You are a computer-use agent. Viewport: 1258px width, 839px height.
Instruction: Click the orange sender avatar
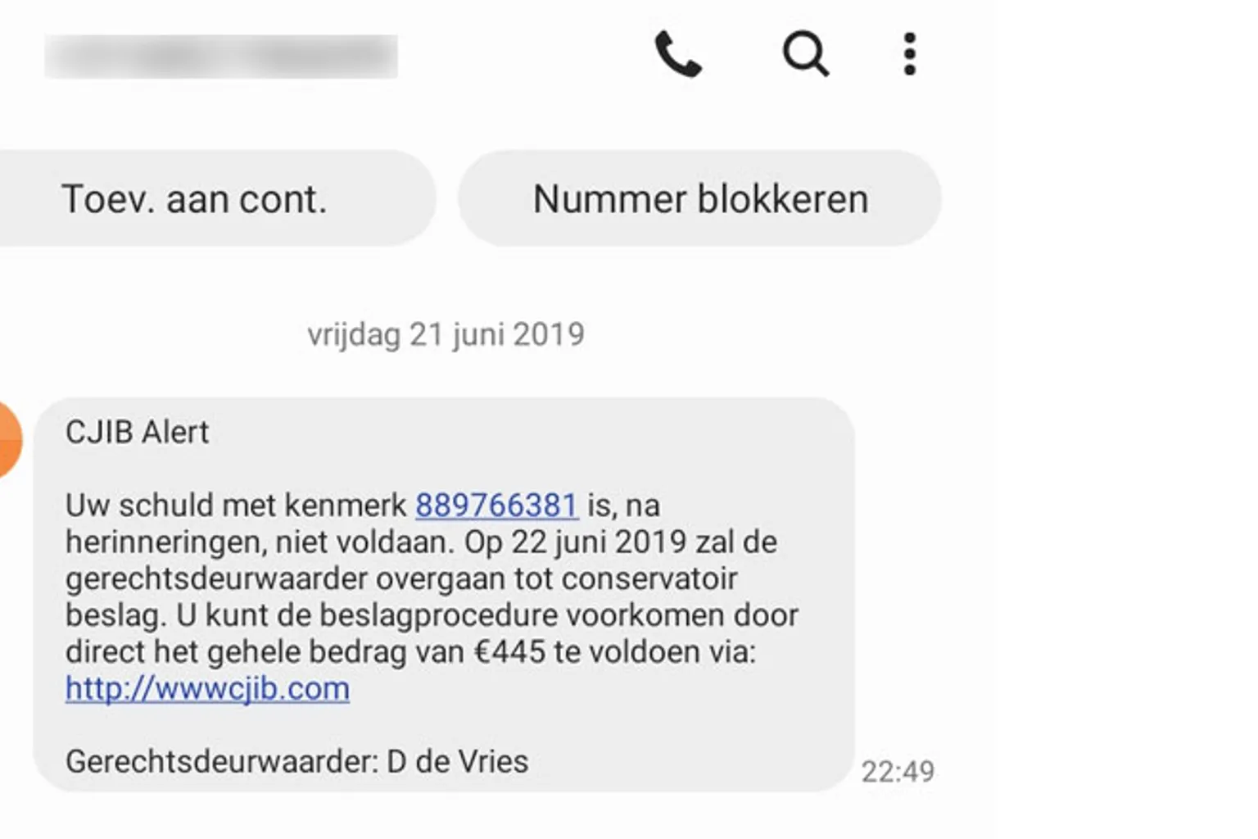[8, 440]
